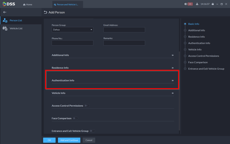
Task: Jump to Basic Info in navigation
Action: tap(194, 24)
